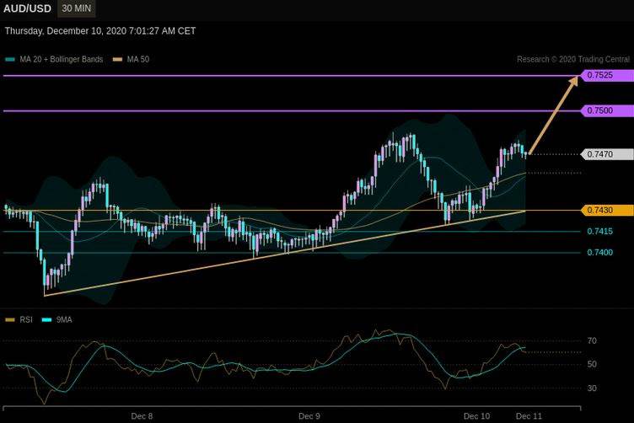Click the 0.7430 pivot price tag
634x423 pixels.
607,210
